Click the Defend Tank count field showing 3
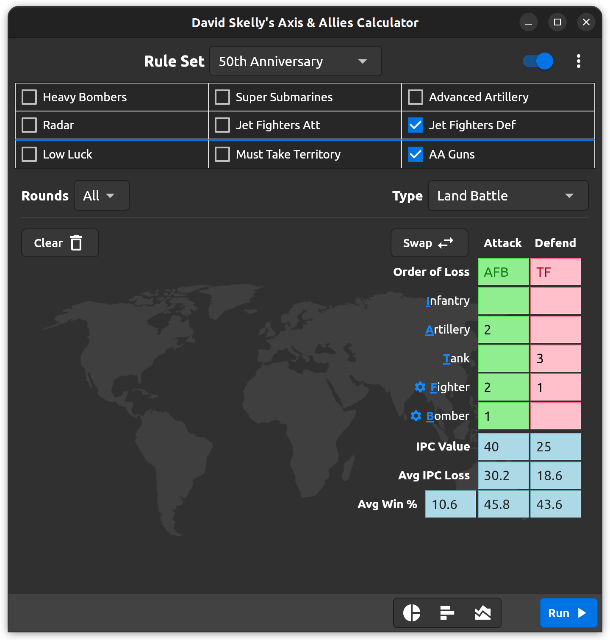 pyautogui.click(x=555, y=358)
